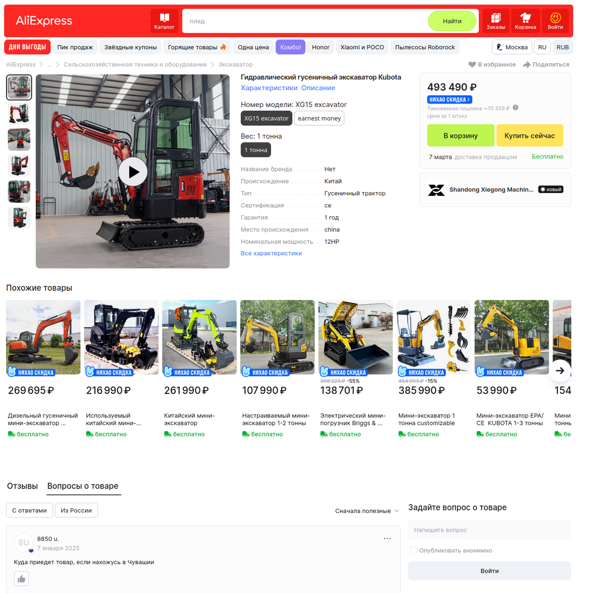Click the Поделиться share arrow icon
This screenshot has height=593, width=608.
click(x=527, y=64)
